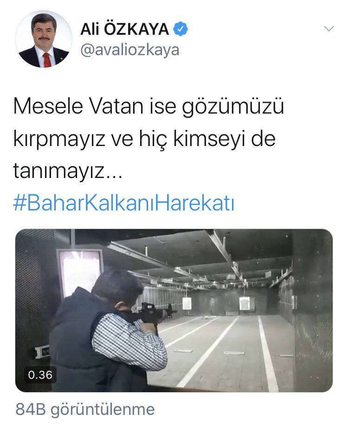Screen dimensions: 348x439
Task: Open Ali ÖZKAYA's profile avatar photo
Action: [x=44, y=39]
